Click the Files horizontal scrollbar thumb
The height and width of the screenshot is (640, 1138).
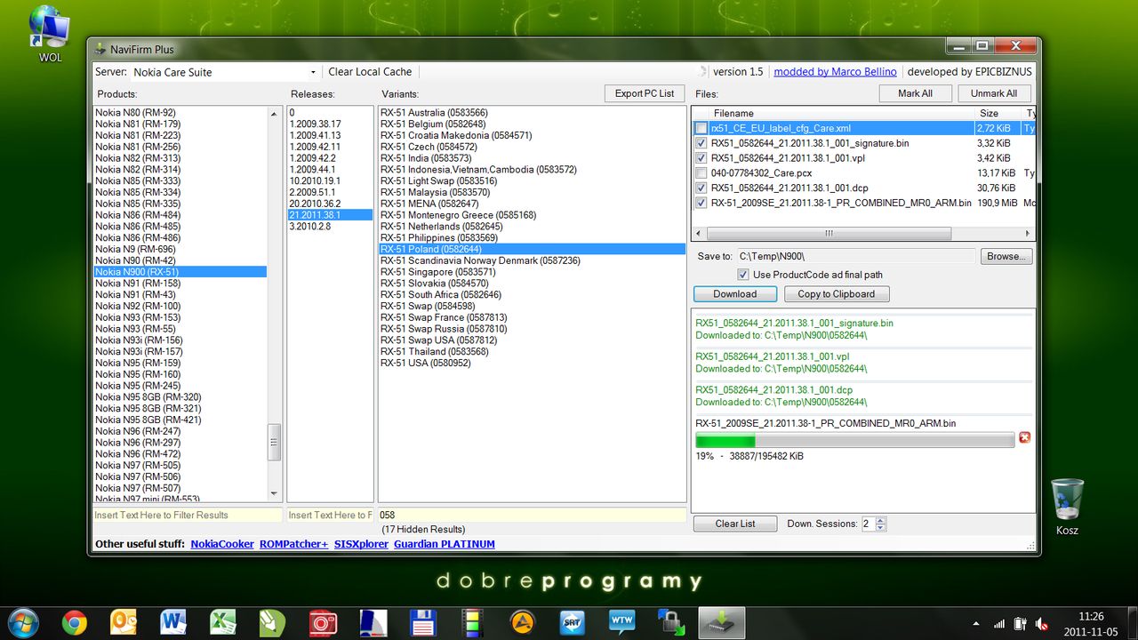tap(829, 234)
